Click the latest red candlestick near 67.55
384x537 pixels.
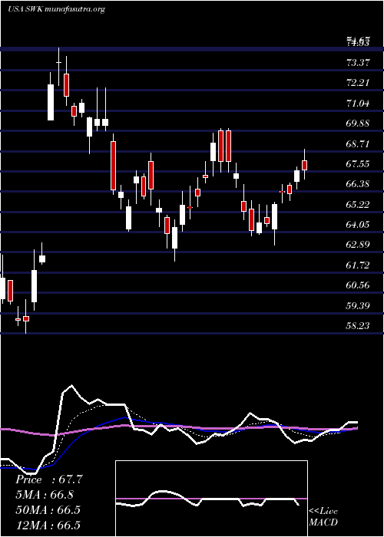(304, 165)
